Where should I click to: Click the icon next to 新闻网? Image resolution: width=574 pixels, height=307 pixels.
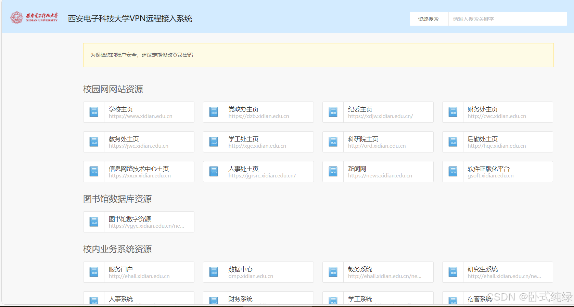tap(333, 172)
